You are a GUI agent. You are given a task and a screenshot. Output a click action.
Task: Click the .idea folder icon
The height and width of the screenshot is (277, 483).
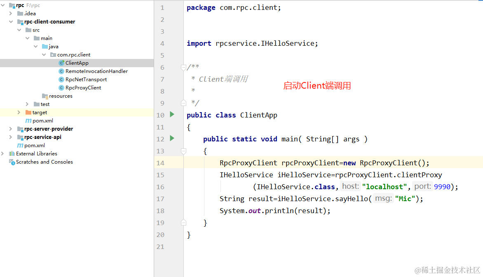pyautogui.click(x=20, y=13)
